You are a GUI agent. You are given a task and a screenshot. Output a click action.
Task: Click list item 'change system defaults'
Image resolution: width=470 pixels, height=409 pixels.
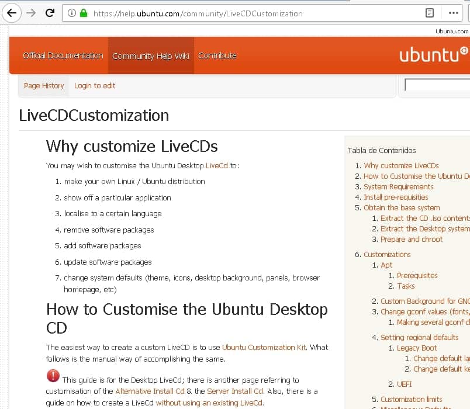click(x=192, y=283)
